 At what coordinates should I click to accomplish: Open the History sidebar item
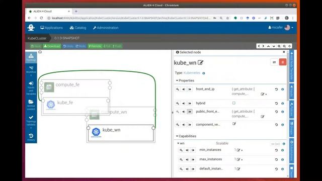point(31,137)
